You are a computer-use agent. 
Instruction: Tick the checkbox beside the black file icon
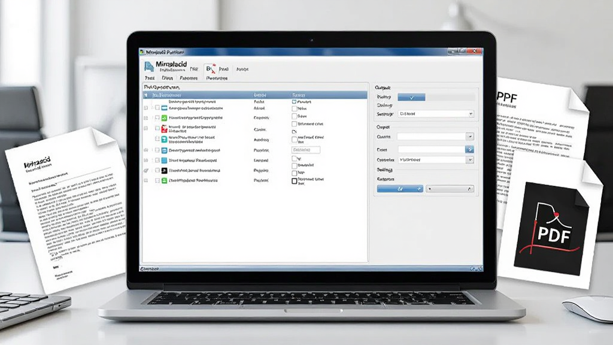coord(157,171)
